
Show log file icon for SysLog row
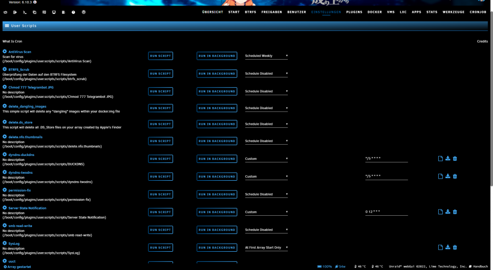point(440,247)
